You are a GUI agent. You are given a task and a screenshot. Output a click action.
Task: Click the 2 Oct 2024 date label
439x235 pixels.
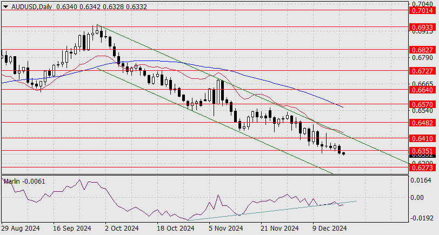click(x=122, y=229)
